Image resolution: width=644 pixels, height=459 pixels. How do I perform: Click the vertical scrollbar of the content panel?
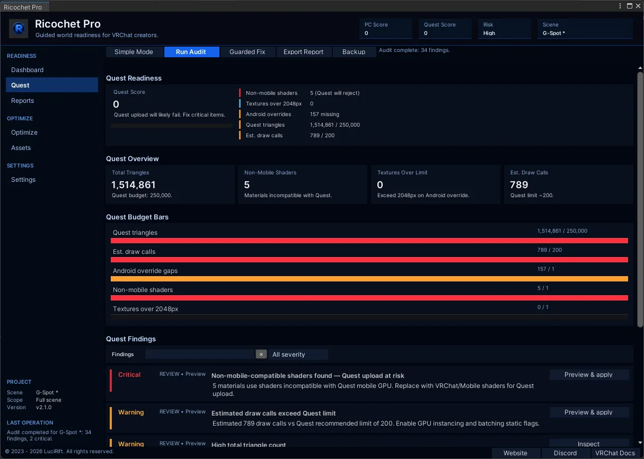tap(640, 199)
